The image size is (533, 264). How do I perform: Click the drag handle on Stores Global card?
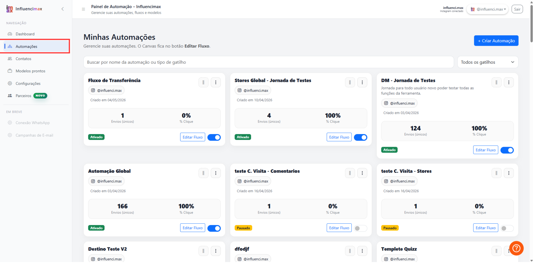tap(350, 82)
